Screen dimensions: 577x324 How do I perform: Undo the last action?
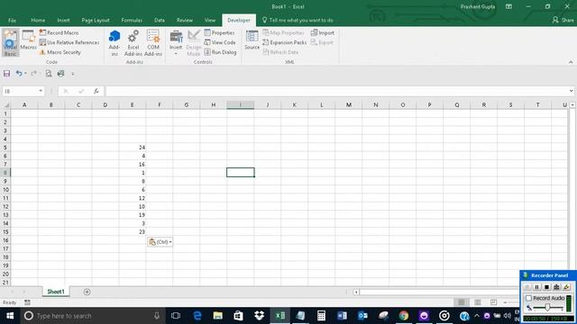click(x=18, y=74)
